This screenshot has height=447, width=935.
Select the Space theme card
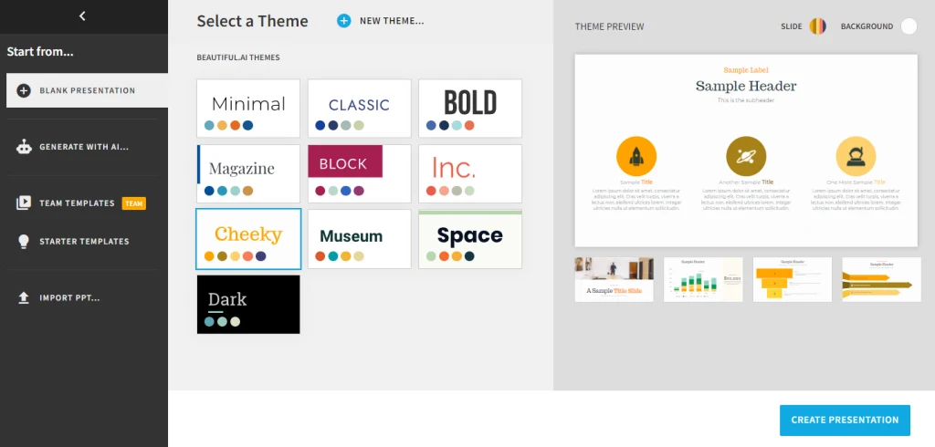pyautogui.click(x=470, y=239)
